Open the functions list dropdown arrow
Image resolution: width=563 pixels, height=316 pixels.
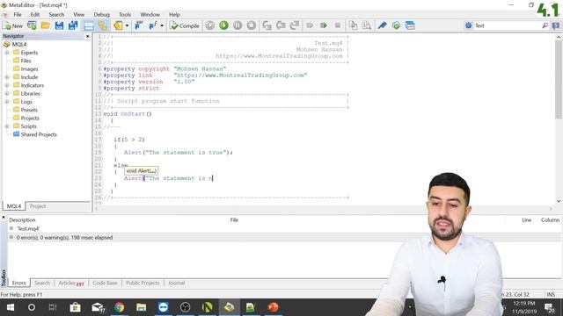(x=162, y=25)
